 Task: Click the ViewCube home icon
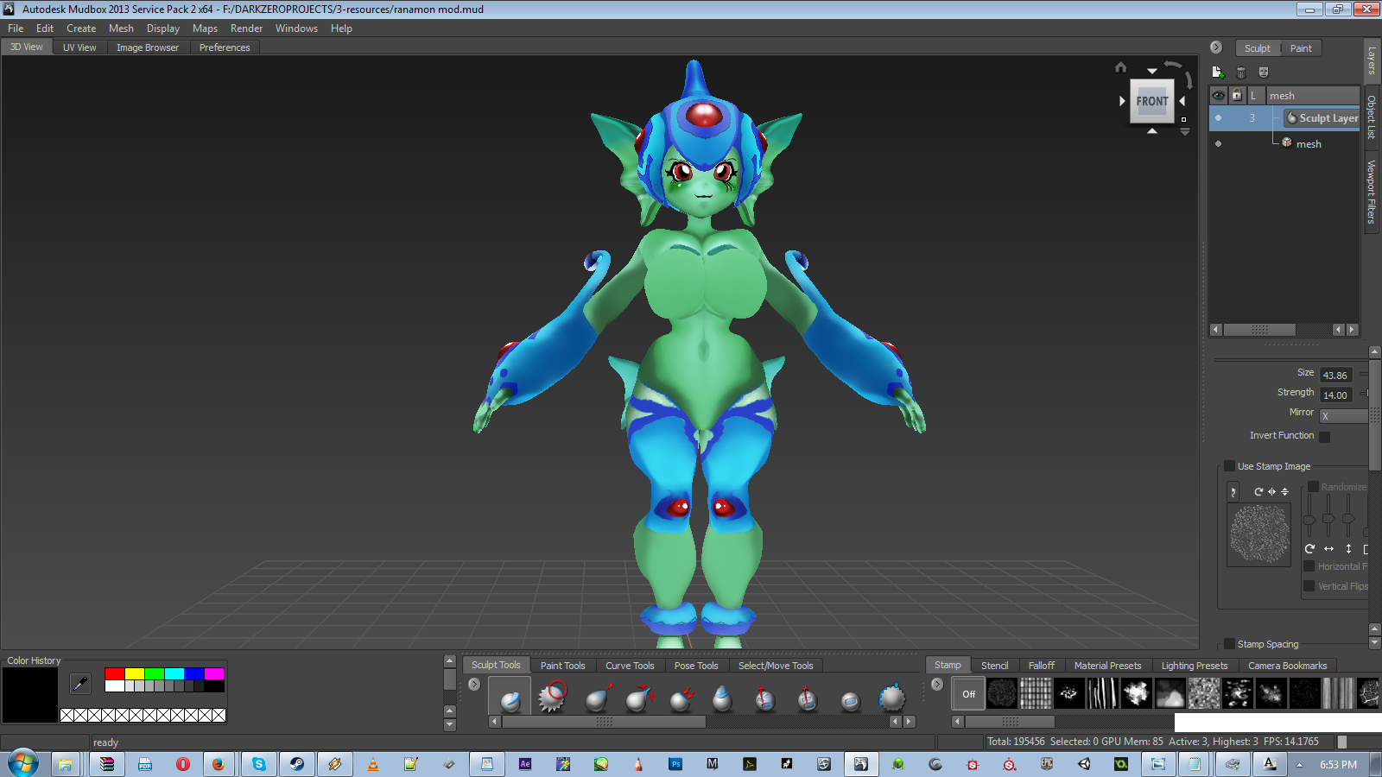[x=1120, y=67]
